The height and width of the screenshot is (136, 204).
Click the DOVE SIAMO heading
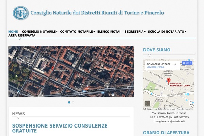(157, 50)
